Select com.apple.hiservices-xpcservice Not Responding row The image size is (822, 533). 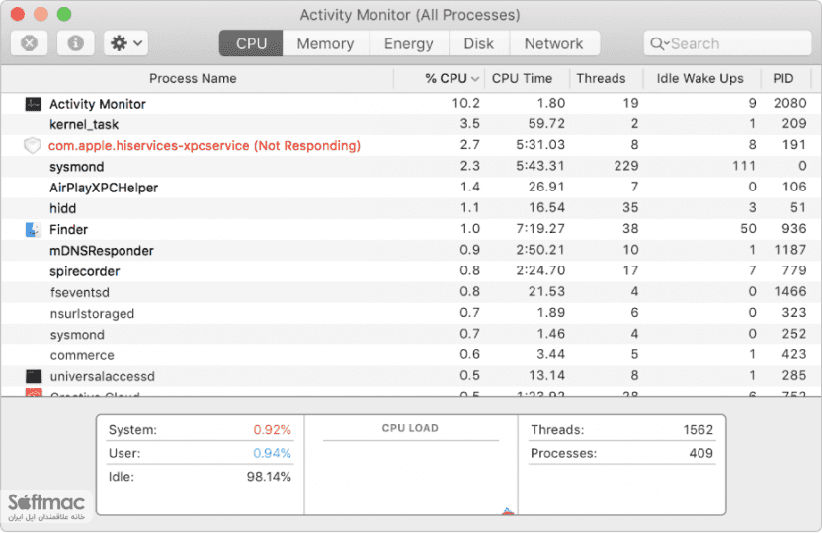pos(411,145)
